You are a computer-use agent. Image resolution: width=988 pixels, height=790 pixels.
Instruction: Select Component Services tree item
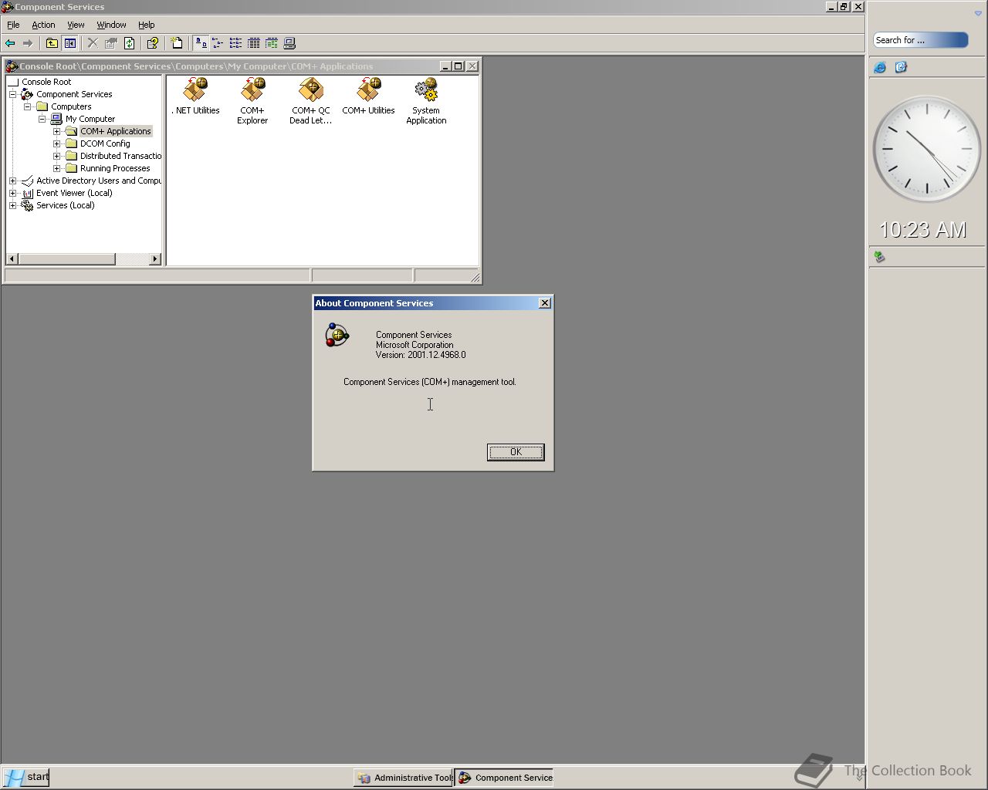pos(74,94)
